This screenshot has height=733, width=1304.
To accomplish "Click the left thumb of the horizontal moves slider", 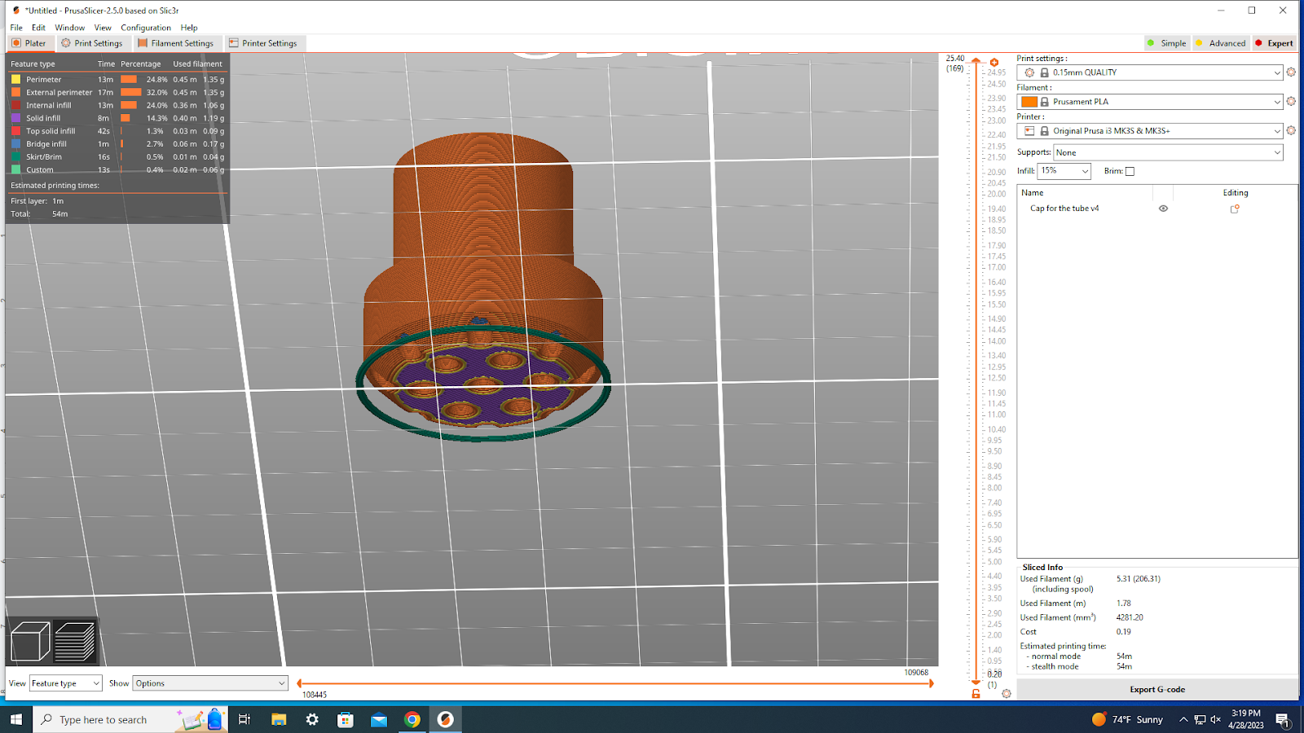I will [x=300, y=683].
